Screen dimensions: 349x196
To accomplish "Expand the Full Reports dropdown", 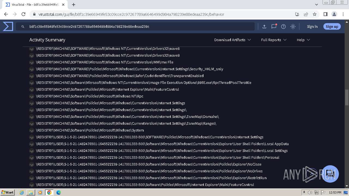I will click(274, 40).
